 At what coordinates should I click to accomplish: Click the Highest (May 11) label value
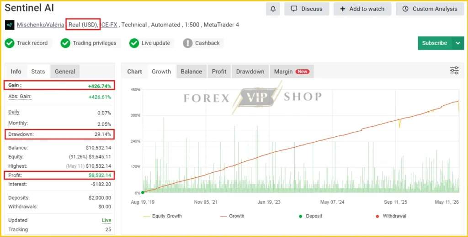(88, 166)
